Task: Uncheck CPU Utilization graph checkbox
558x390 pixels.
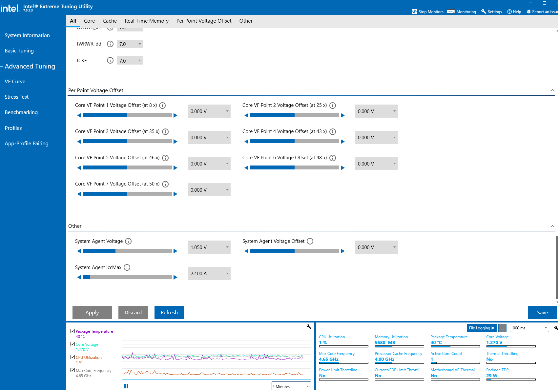Action: (x=72, y=357)
